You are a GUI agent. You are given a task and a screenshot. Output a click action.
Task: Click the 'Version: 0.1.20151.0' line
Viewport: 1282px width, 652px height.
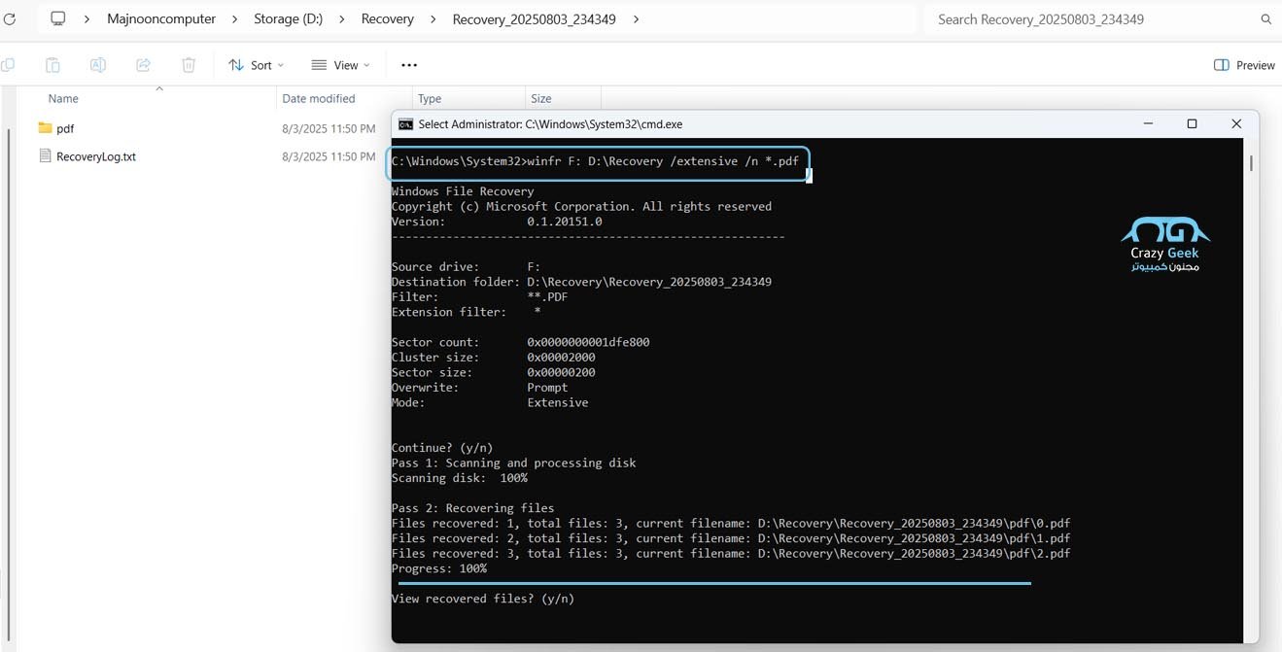click(x=497, y=222)
